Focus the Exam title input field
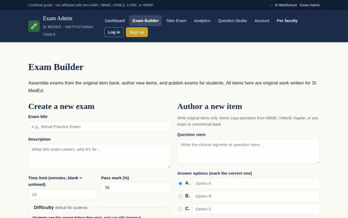 point(99,126)
